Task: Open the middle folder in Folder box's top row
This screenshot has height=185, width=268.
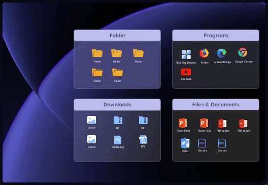Action: point(116,53)
